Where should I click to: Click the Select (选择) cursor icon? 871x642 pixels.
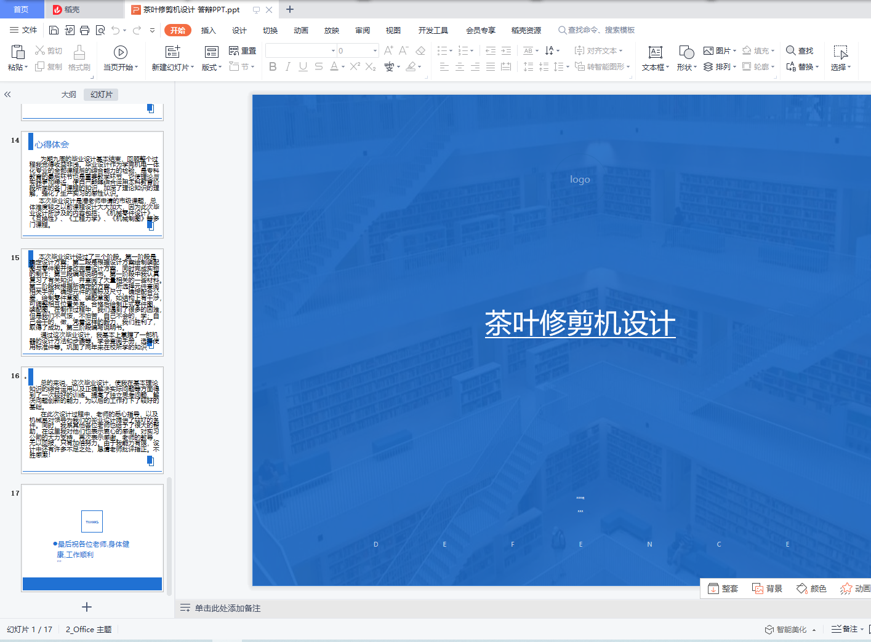(x=840, y=52)
